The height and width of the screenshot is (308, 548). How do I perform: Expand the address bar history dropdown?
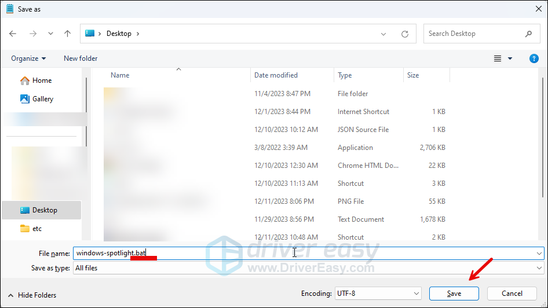(383, 34)
